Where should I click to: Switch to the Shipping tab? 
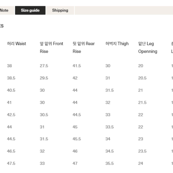coord(60,10)
